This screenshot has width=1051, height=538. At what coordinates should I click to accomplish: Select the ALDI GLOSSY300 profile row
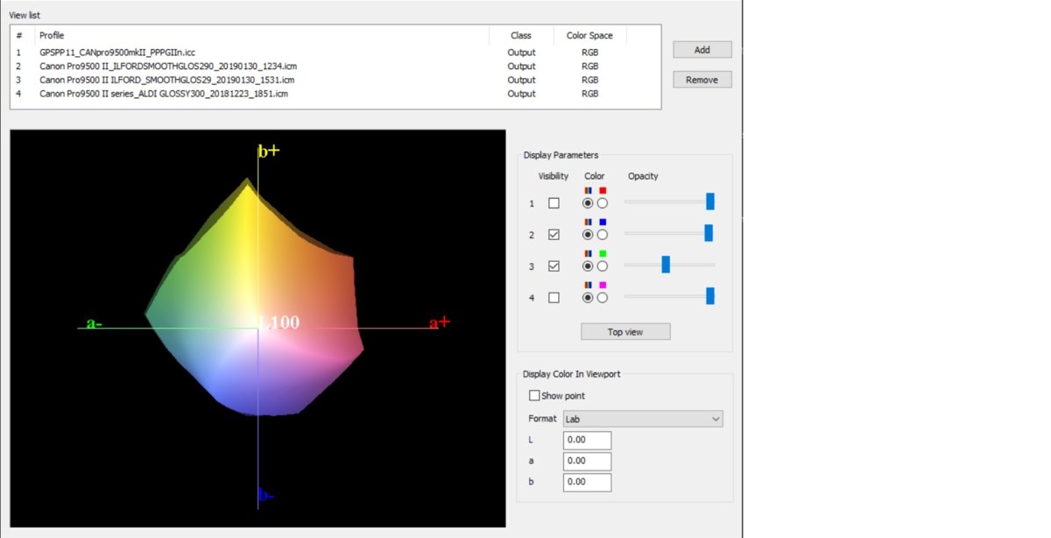click(163, 94)
